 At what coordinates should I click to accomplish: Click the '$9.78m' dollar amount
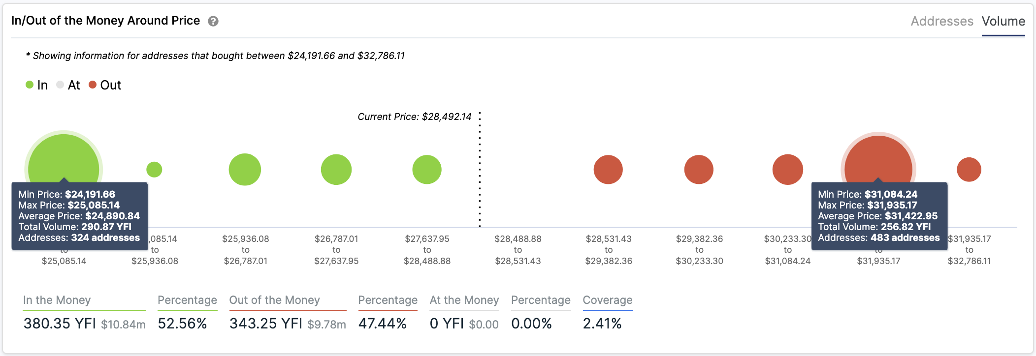tap(327, 325)
